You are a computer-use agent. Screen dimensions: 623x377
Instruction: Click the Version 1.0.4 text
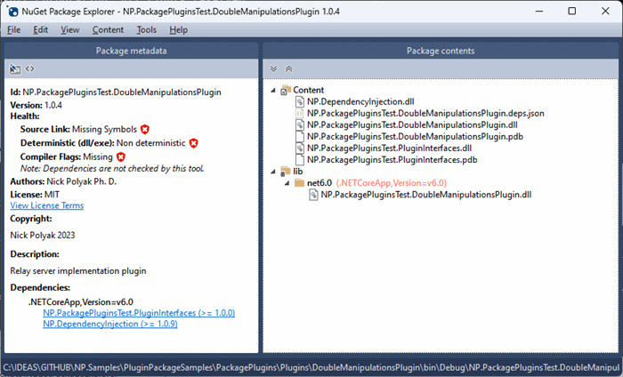click(x=36, y=105)
